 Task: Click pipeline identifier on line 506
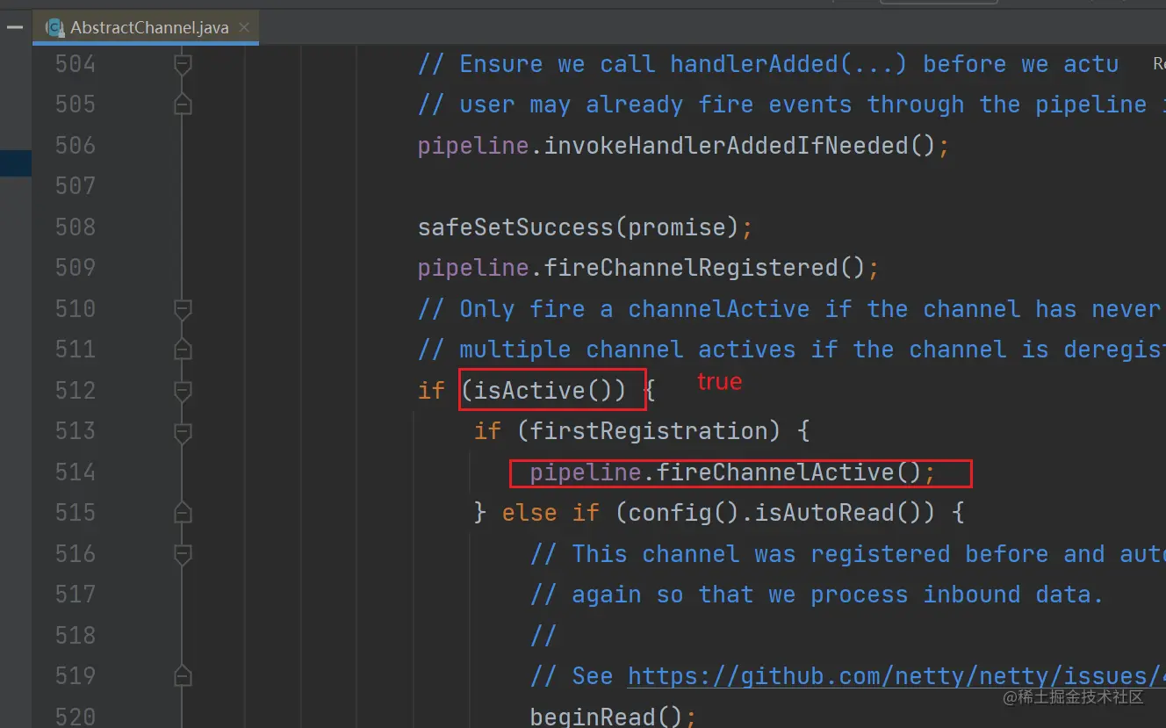(x=474, y=146)
